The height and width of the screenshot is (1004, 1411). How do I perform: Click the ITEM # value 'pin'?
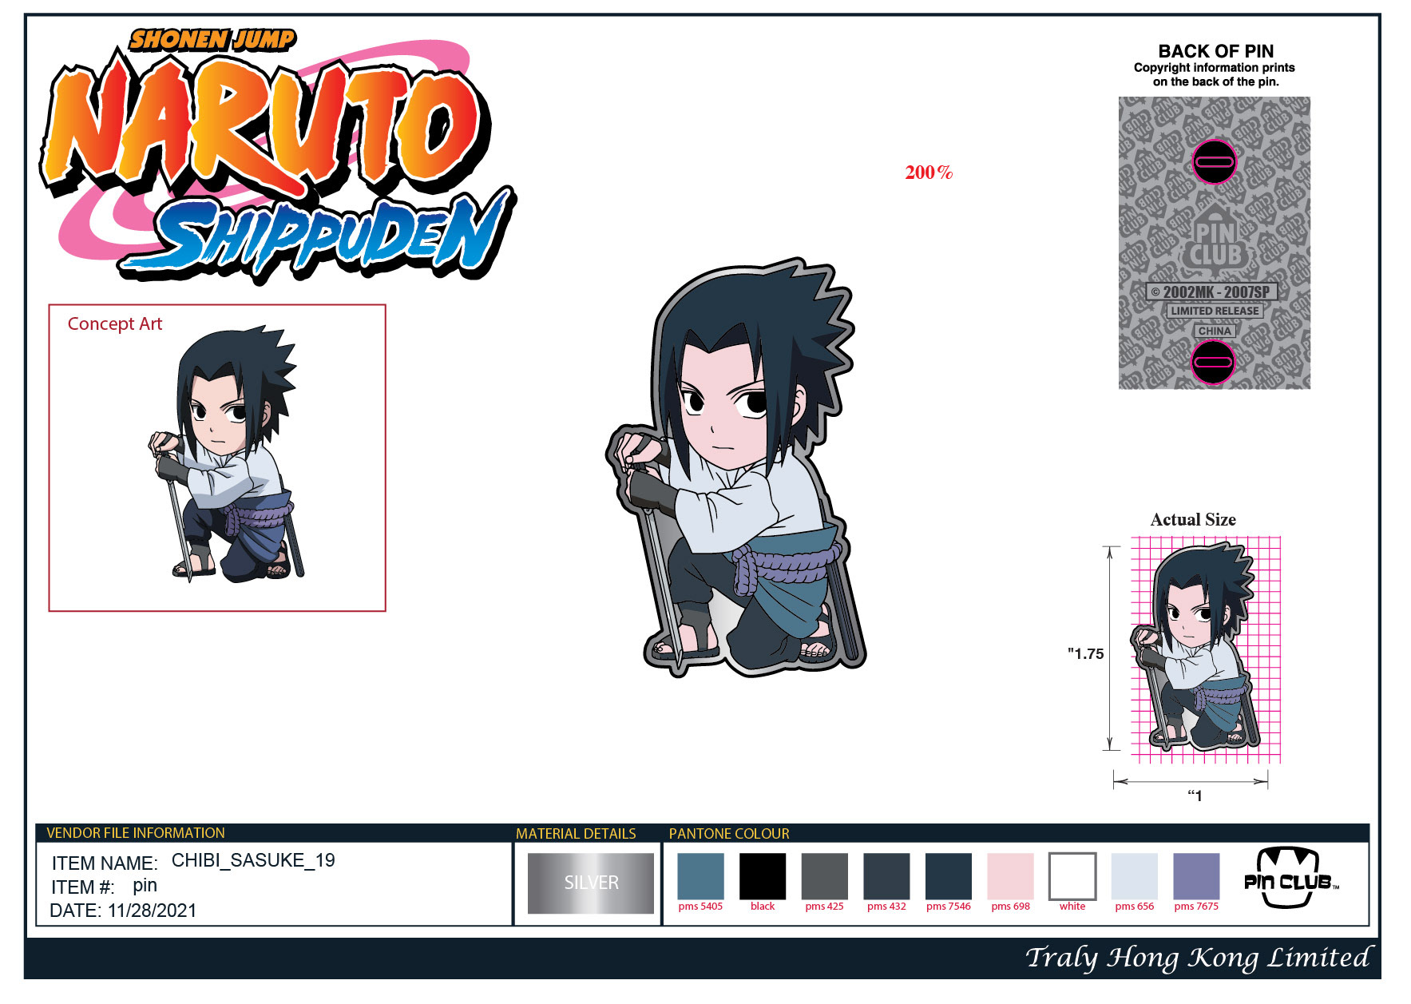[145, 886]
